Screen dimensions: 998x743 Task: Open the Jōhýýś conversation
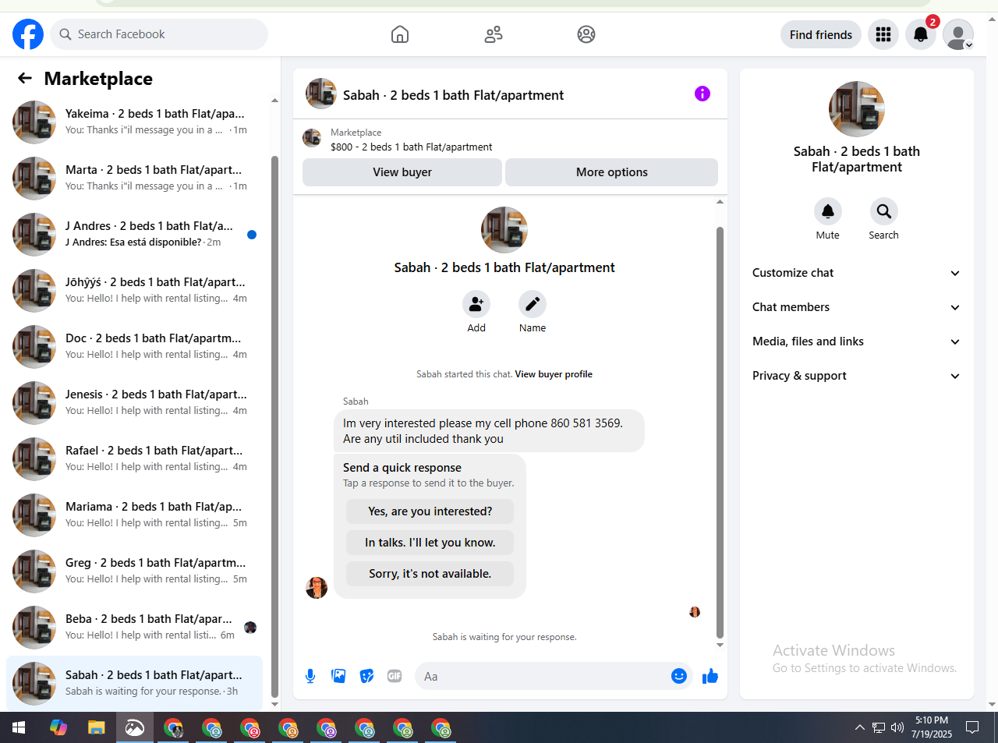134,291
